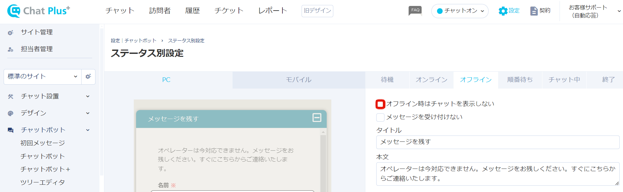The image size is (623, 192).
Task: Click the 設定 gear icon in header
Action: (503, 11)
